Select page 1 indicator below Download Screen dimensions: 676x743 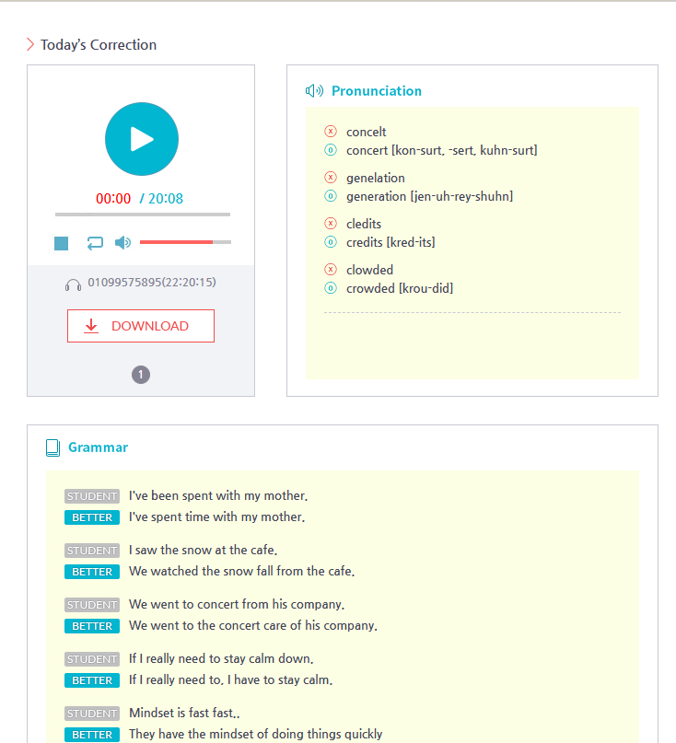(141, 375)
